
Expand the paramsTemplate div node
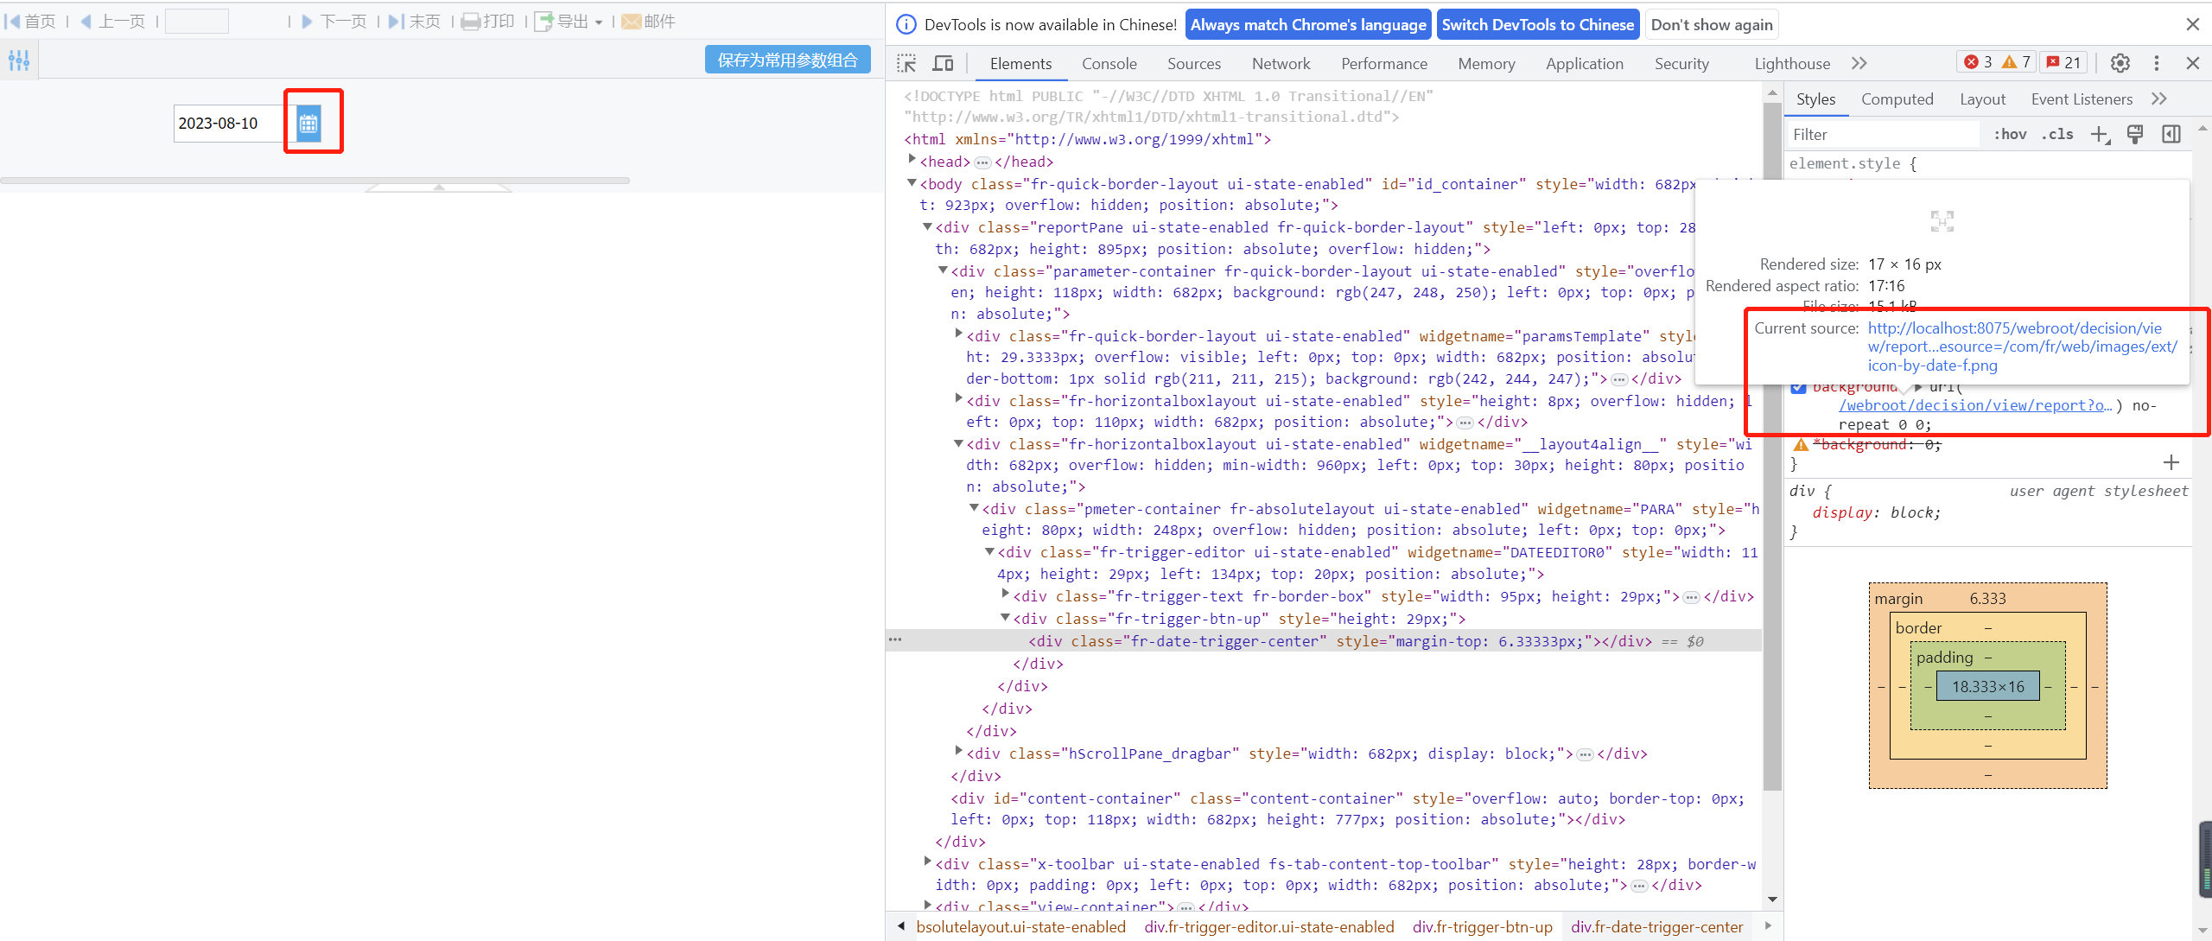958,335
